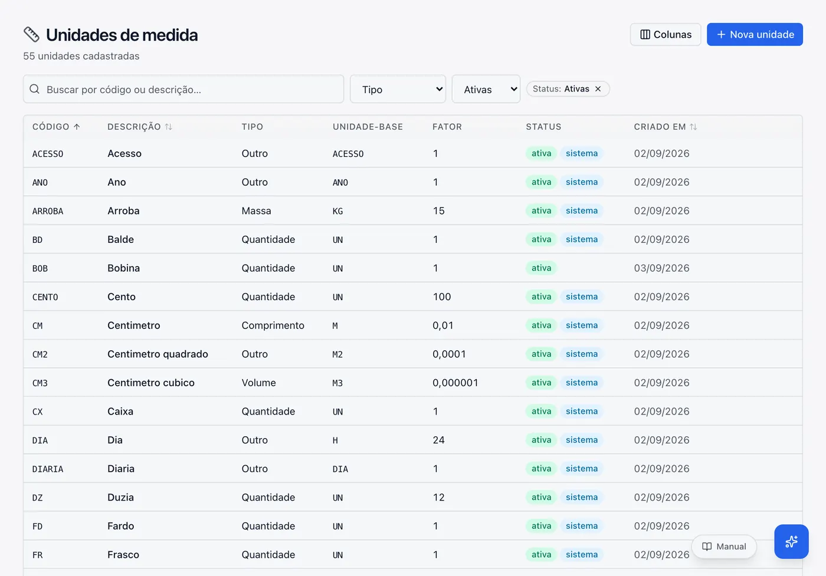
Task: Click the factor 24 in Dia row
Action: (x=439, y=440)
